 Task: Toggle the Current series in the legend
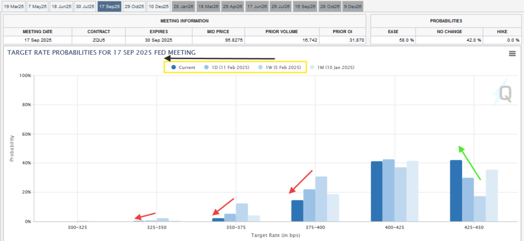[x=184, y=67]
